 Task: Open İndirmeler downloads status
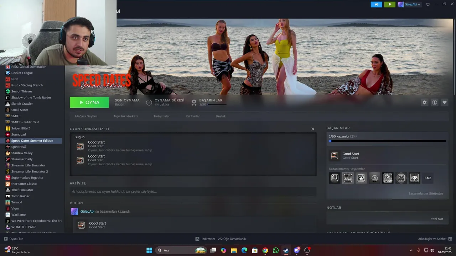[x=221, y=239]
